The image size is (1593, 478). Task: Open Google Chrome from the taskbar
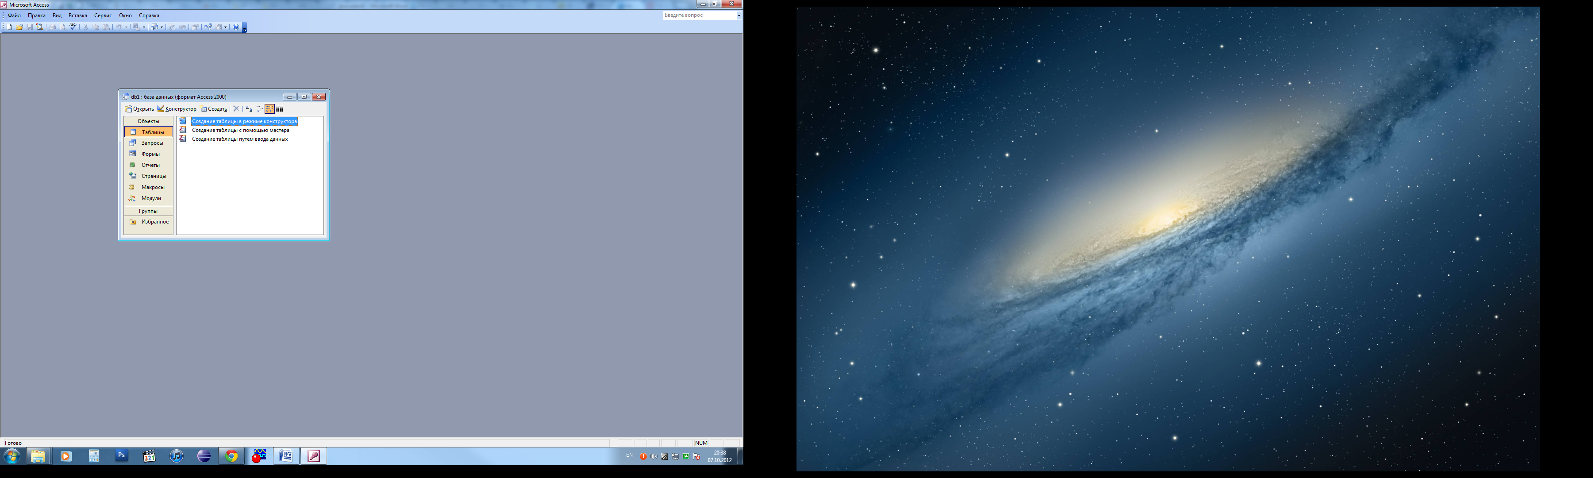[x=232, y=456]
